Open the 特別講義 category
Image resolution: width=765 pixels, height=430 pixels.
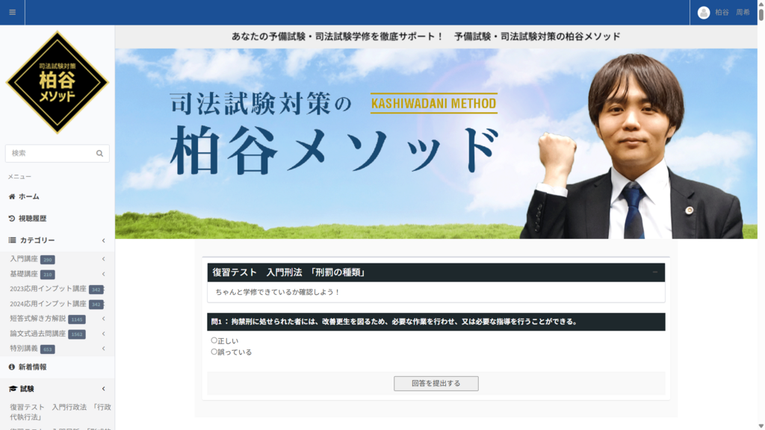(22, 349)
